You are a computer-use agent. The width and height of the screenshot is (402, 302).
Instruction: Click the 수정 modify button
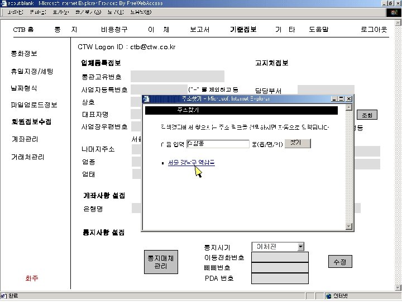pyautogui.click(x=340, y=262)
